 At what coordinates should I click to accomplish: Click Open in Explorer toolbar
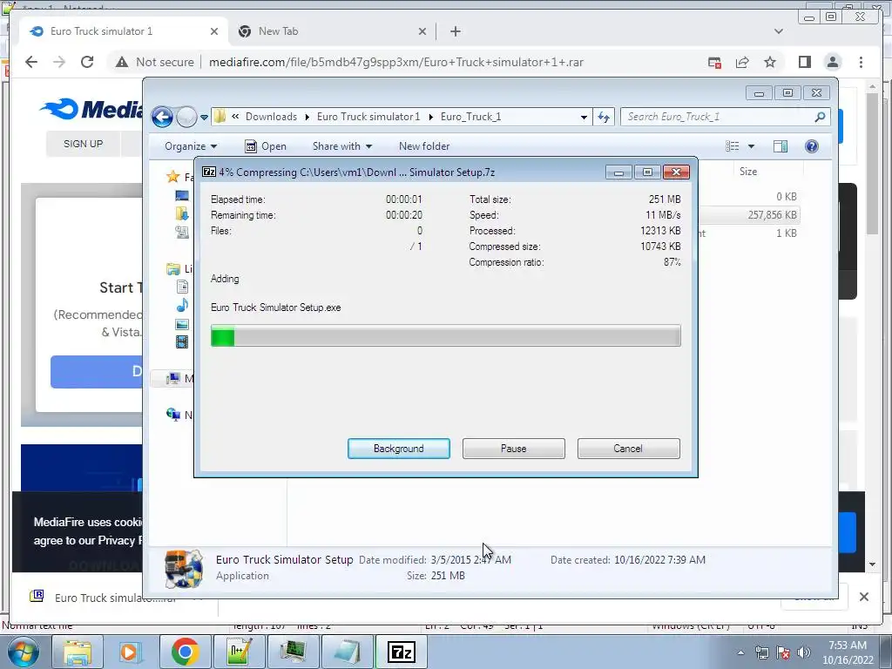(x=266, y=146)
